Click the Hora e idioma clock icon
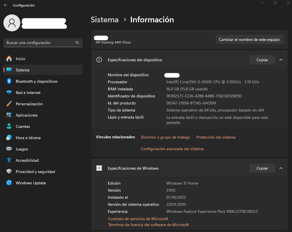The height and width of the screenshot is (232, 292). pyautogui.click(x=9, y=138)
